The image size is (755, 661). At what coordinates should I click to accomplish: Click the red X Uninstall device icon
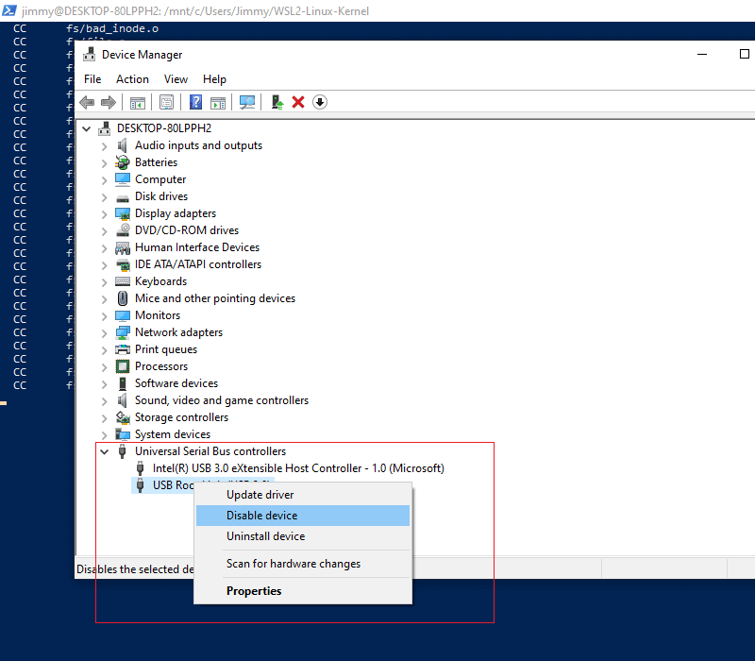tap(298, 102)
